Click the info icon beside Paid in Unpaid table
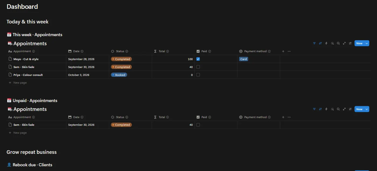 coord(210,117)
